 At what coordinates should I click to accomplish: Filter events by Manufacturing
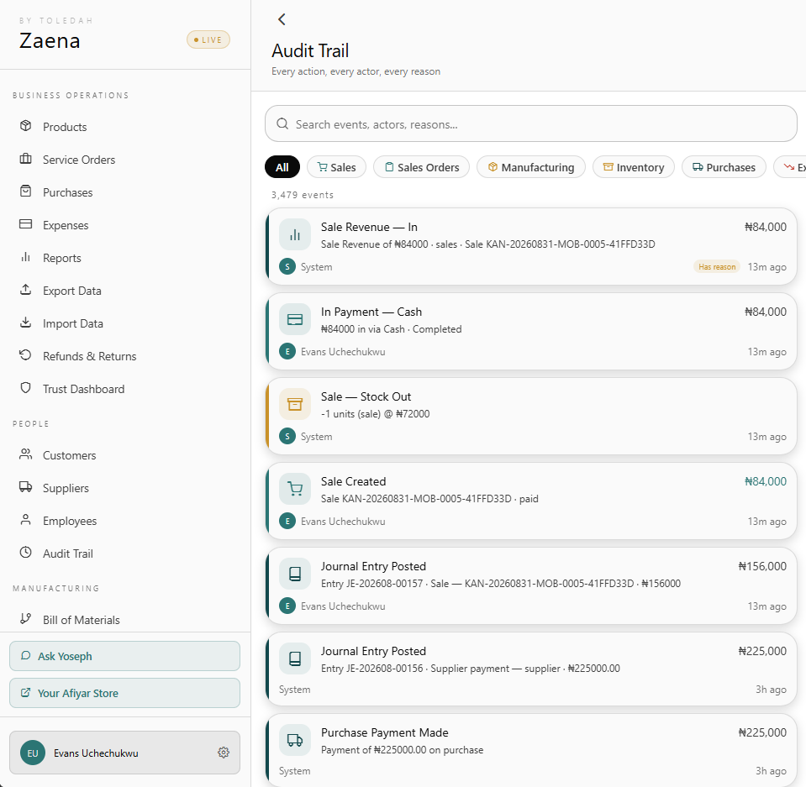coord(531,167)
